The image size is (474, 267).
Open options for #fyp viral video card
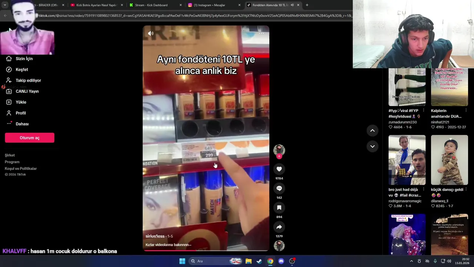[x=424, y=111]
